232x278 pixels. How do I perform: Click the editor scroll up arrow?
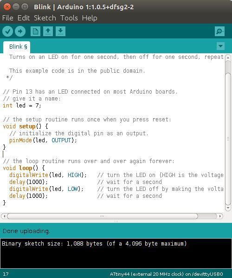click(x=228, y=58)
